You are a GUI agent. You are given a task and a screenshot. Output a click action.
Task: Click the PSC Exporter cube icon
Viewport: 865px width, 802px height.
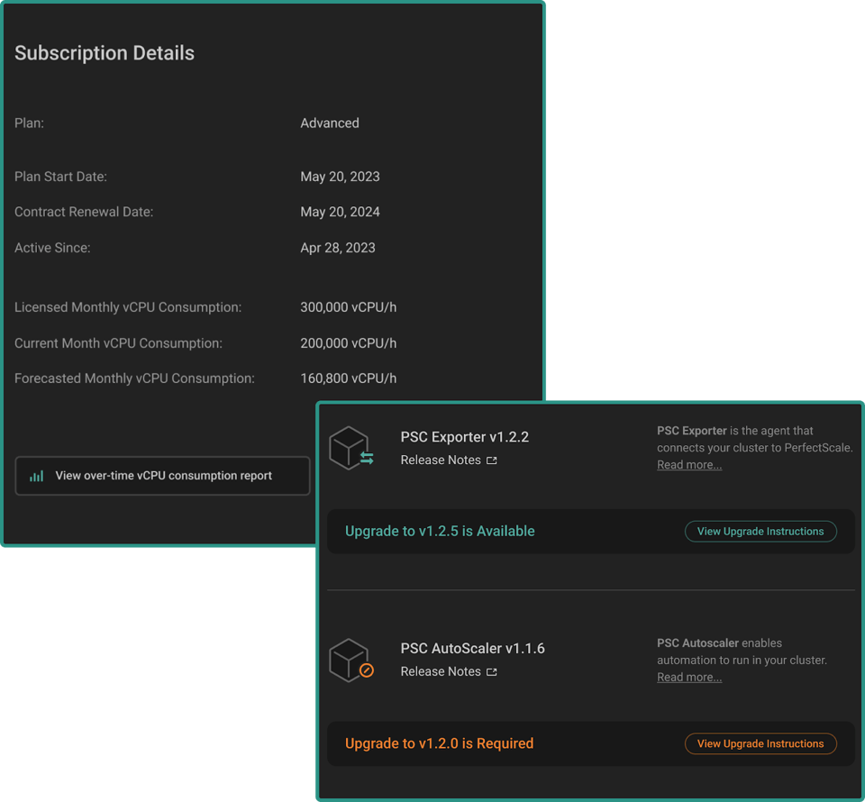351,448
